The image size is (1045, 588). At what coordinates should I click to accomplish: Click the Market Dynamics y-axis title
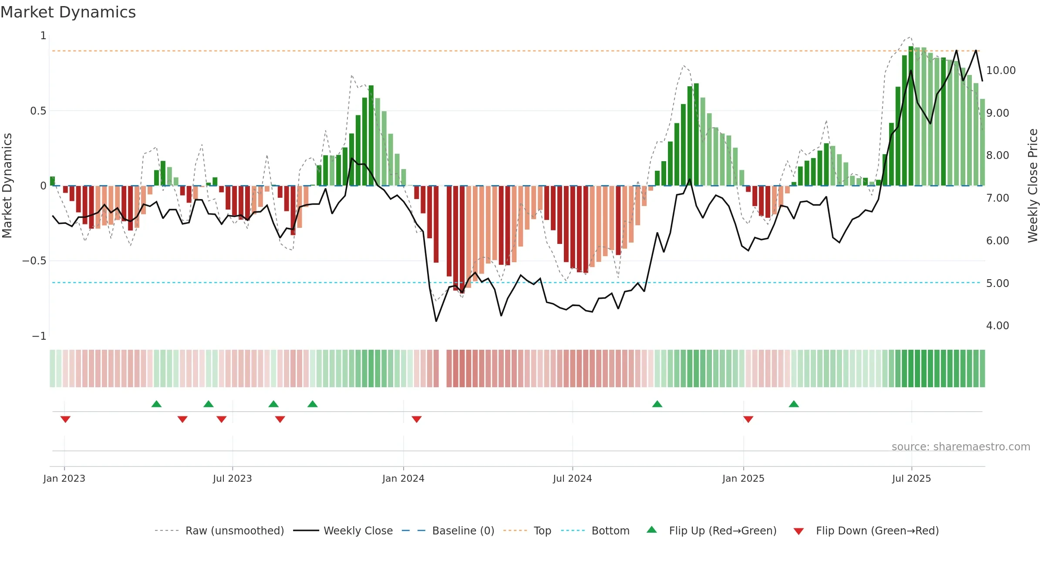pyautogui.click(x=7, y=186)
